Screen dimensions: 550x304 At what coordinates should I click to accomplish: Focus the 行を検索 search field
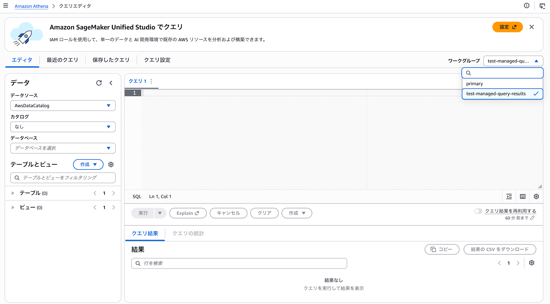239,263
